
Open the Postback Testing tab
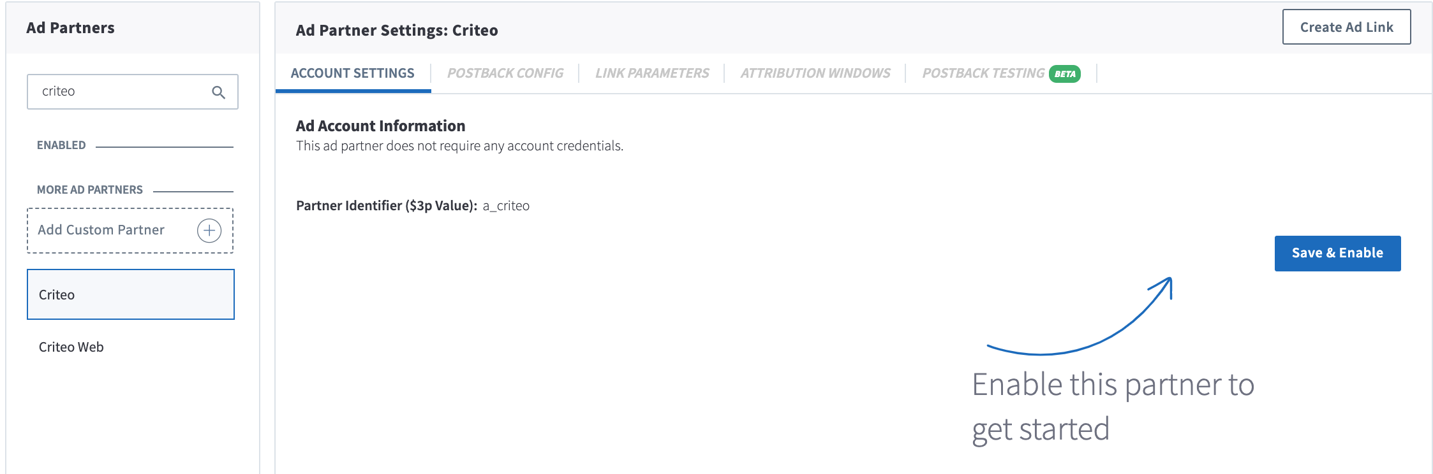click(x=983, y=73)
